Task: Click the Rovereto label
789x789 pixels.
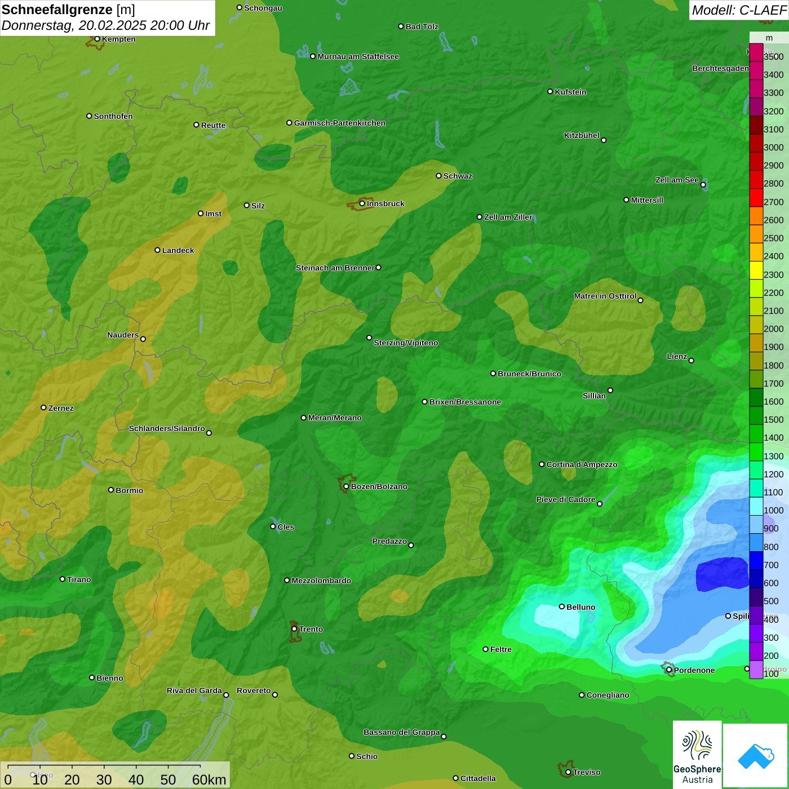Action: (x=254, y=690)
